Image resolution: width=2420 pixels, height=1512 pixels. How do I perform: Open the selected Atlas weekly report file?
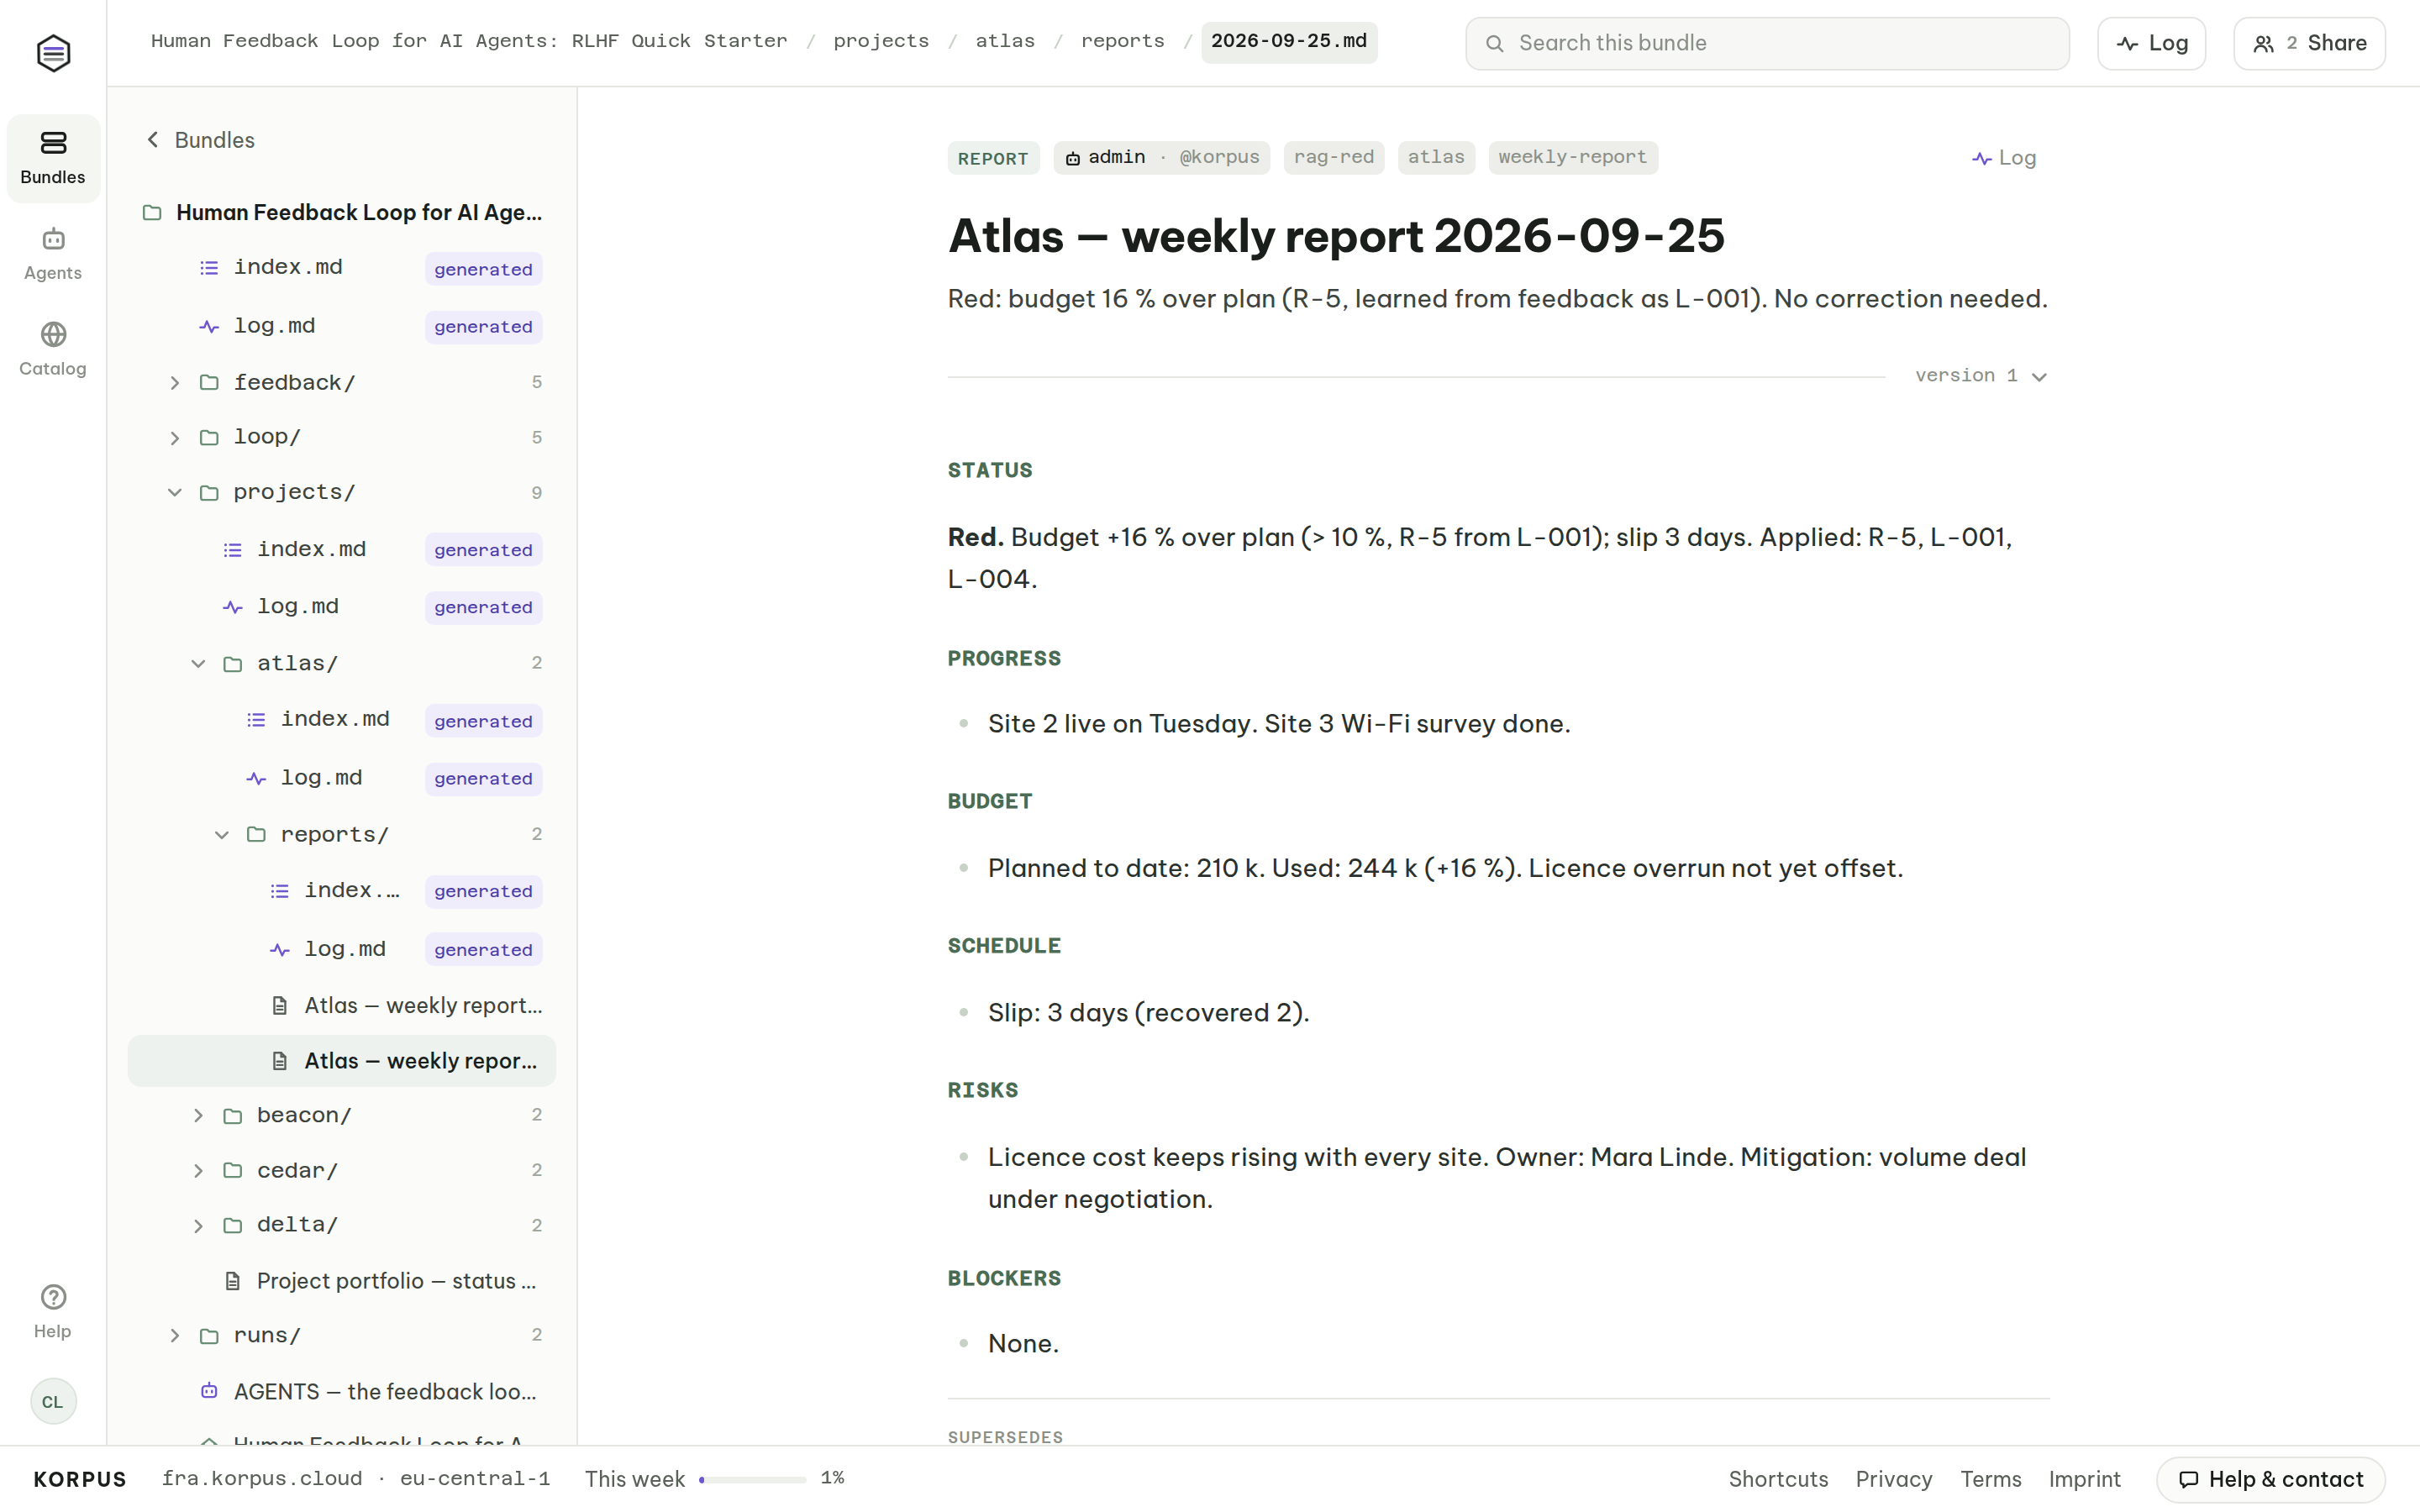[x=342, y=1060]
